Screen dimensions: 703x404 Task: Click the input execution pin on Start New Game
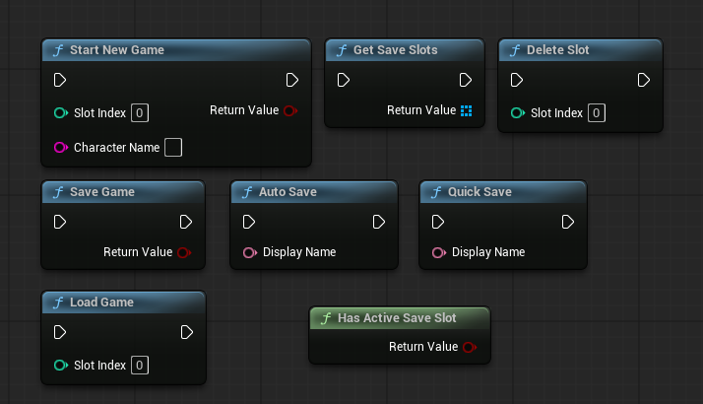[x=60, y=81]
